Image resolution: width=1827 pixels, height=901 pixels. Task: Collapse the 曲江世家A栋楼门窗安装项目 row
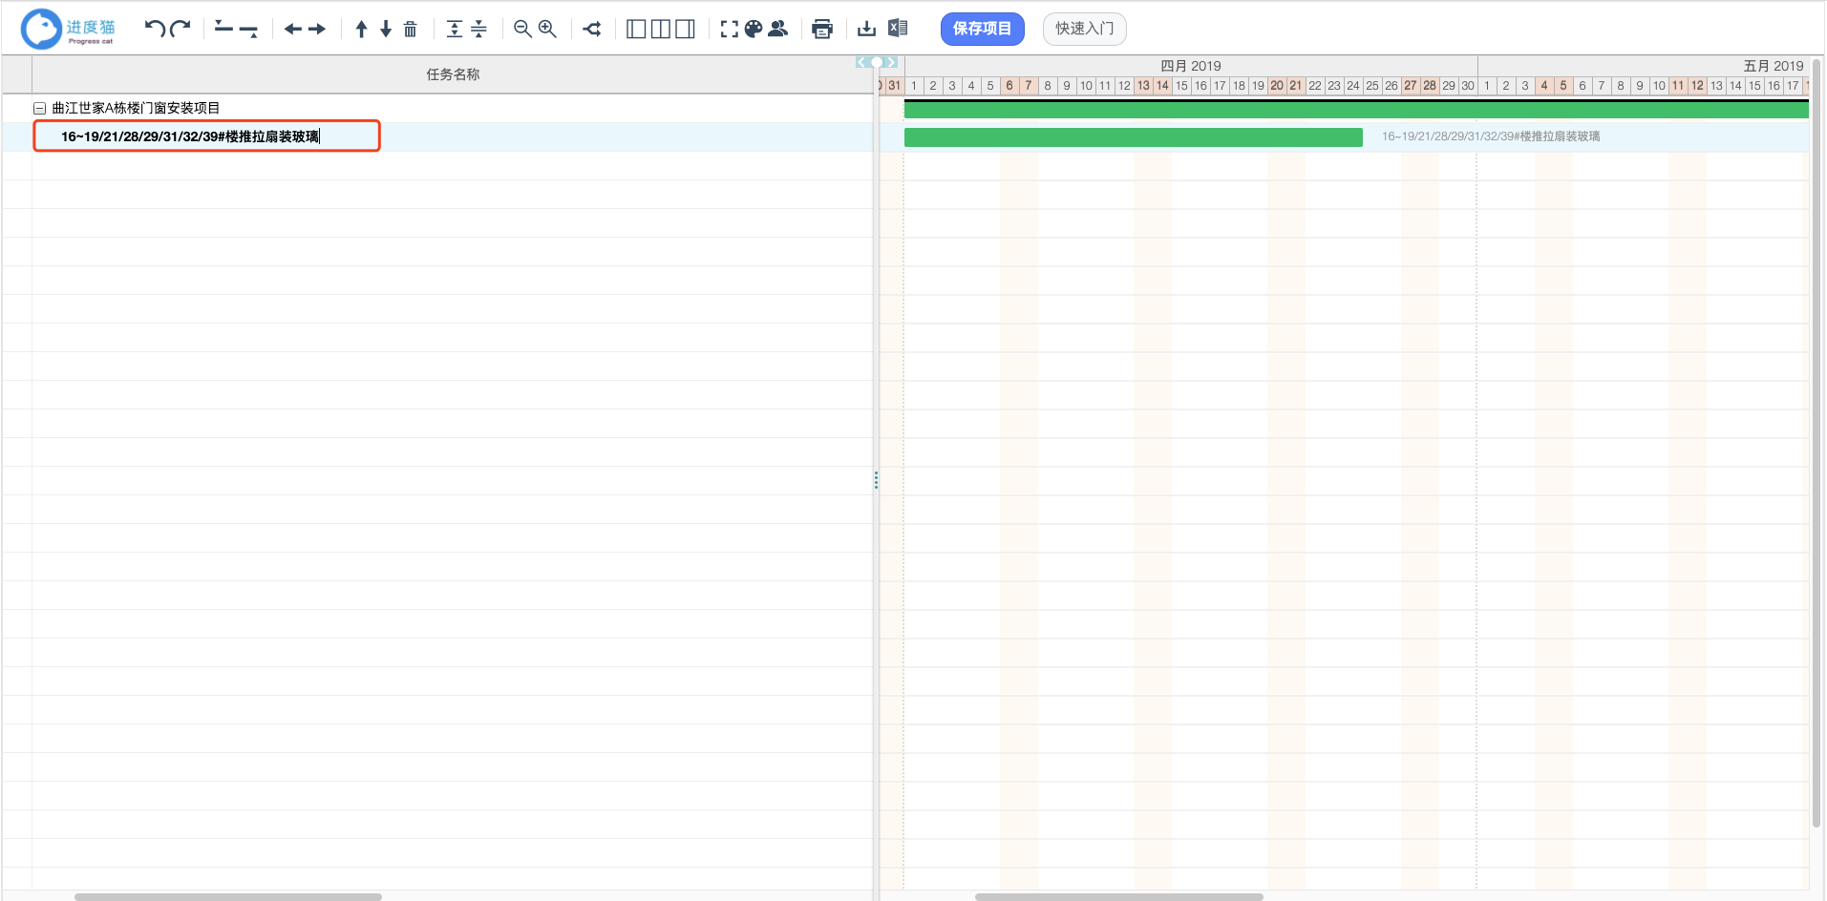pyautogui.click(x=40, y=109)
